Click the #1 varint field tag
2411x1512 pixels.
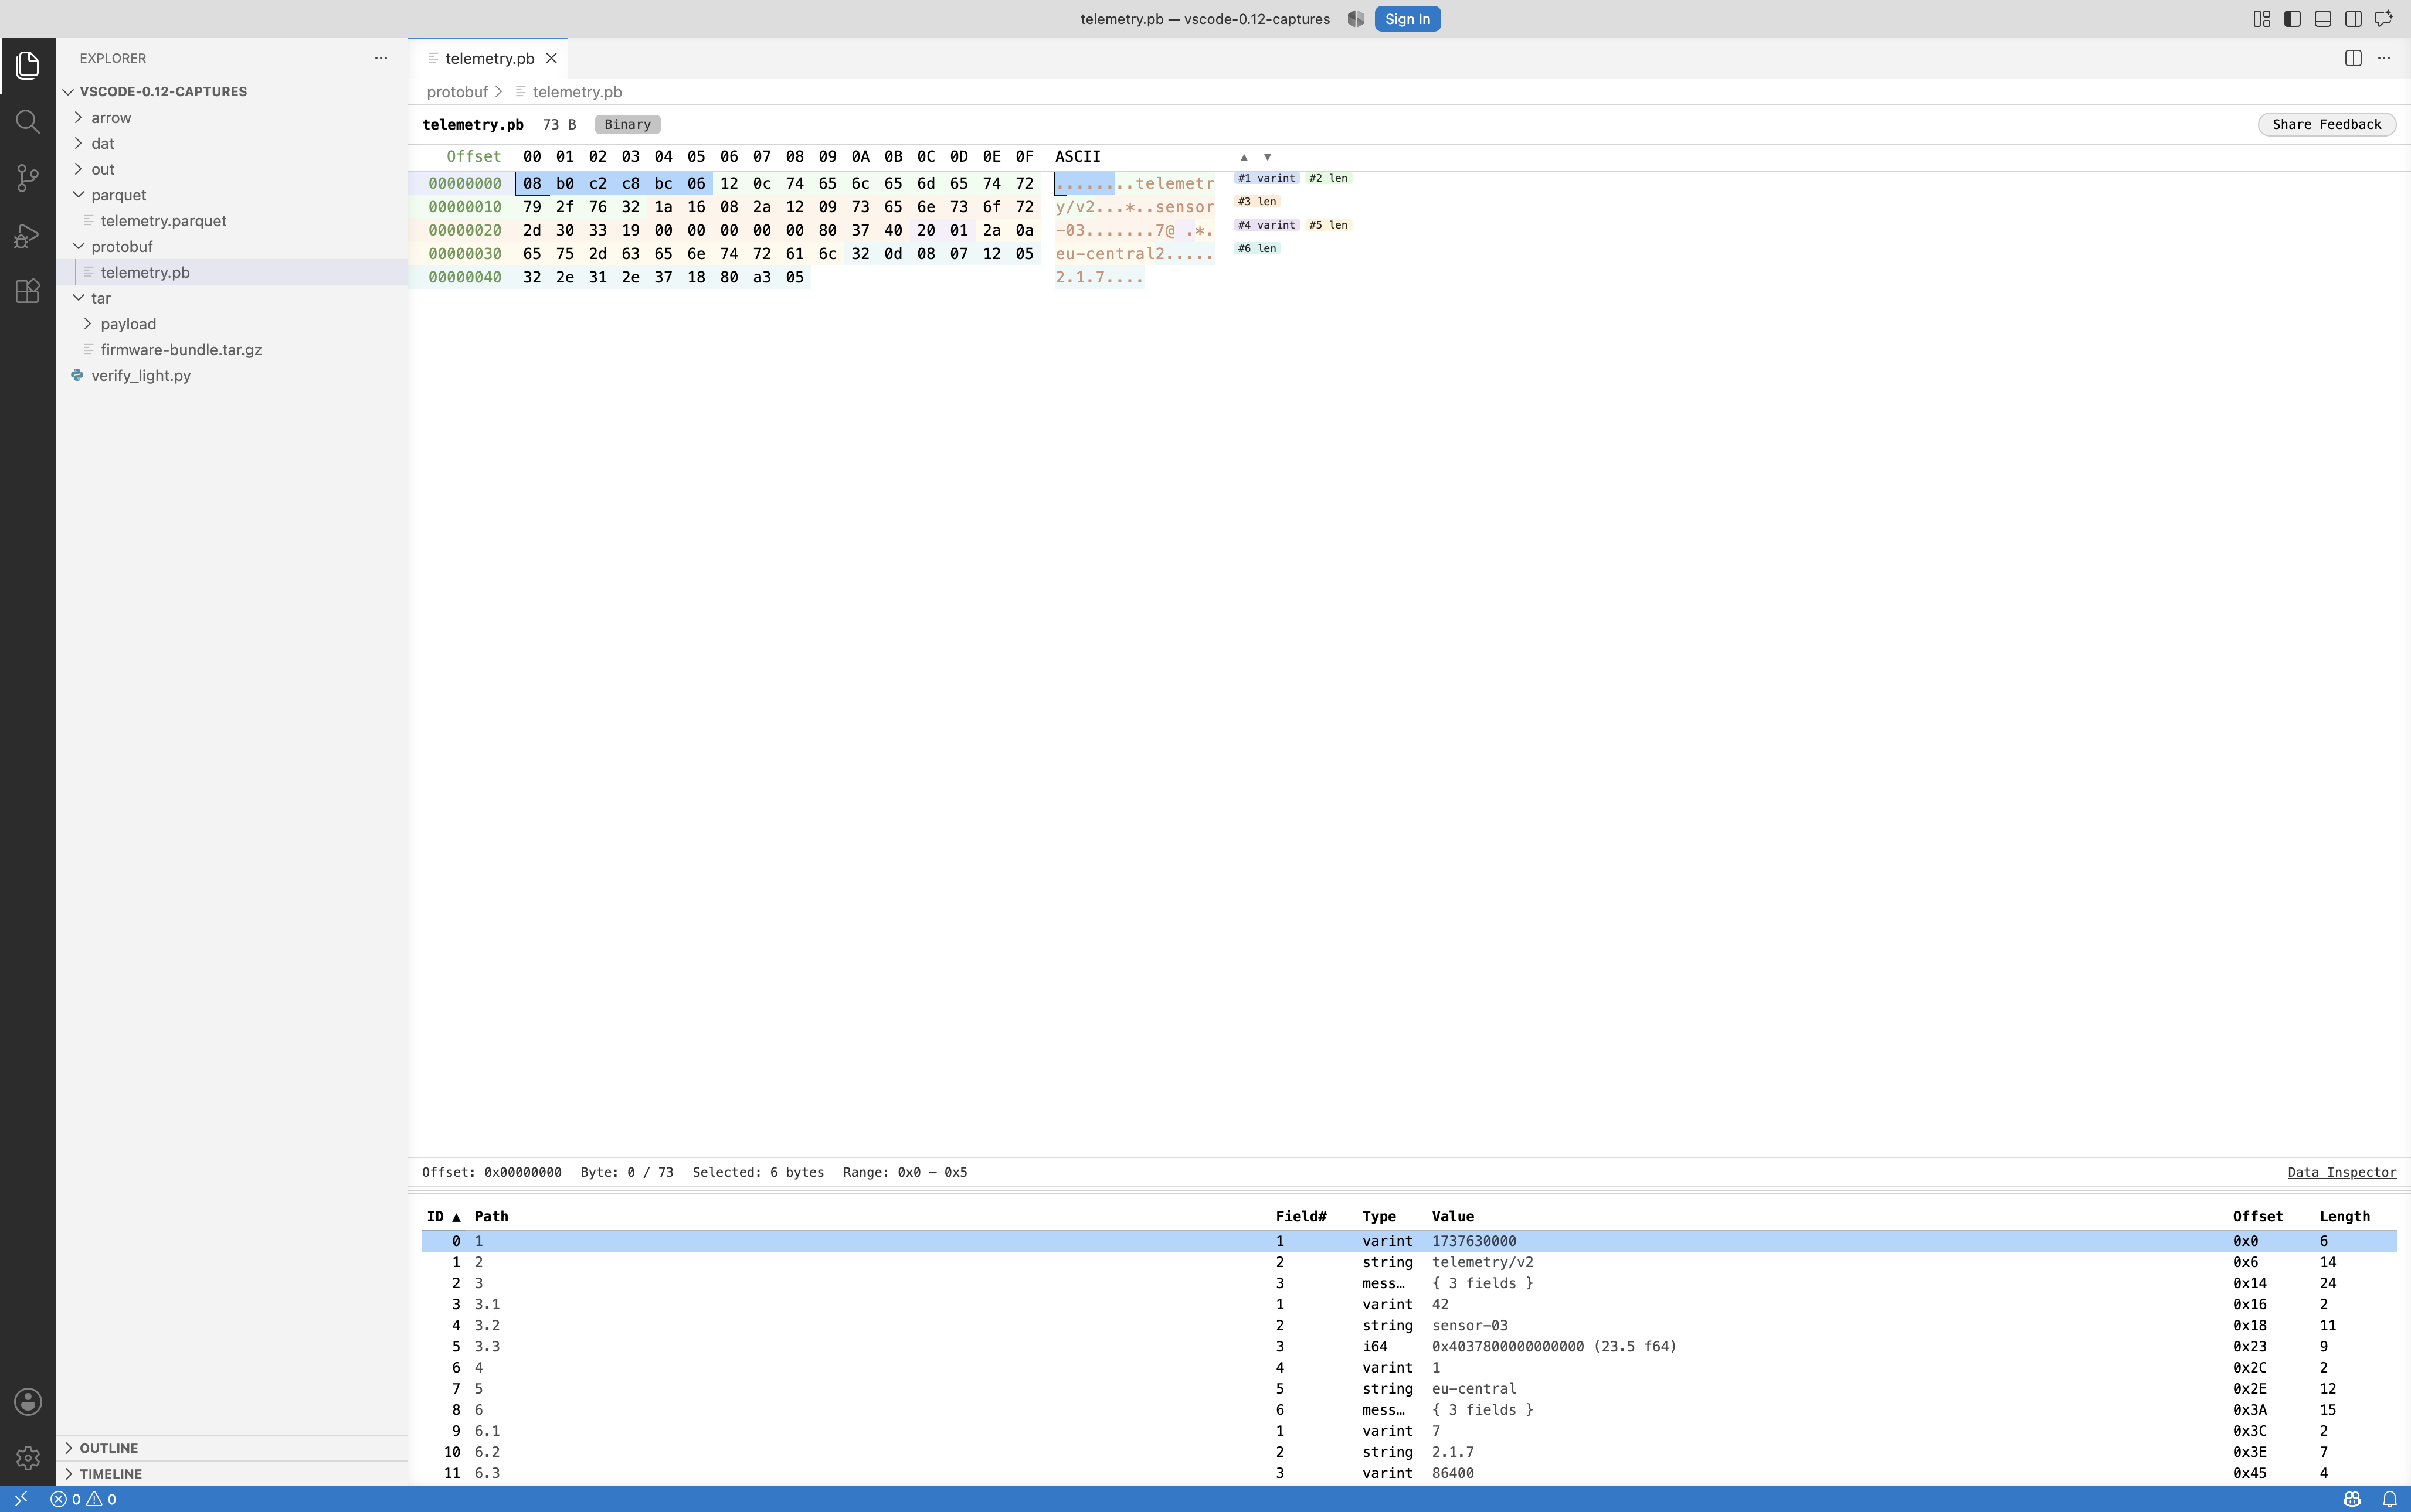point(1266,178)
